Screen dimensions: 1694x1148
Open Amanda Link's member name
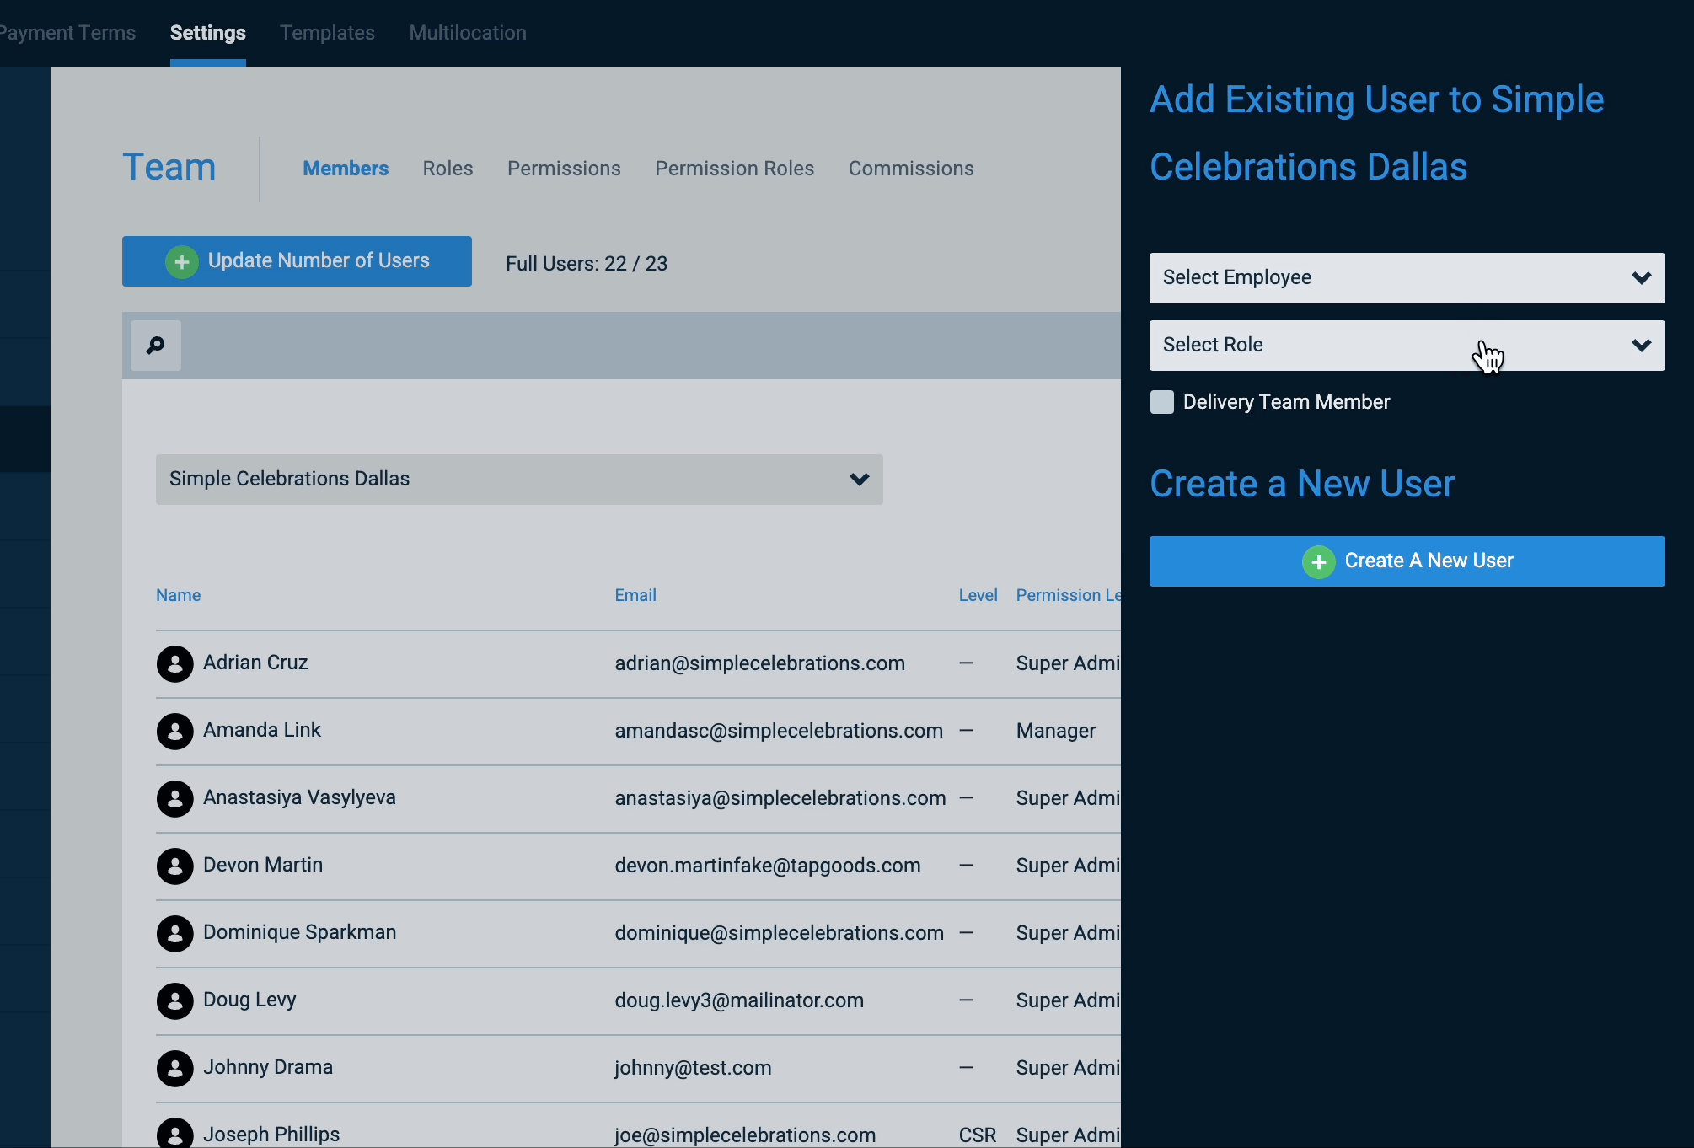[x=262, y=730]
